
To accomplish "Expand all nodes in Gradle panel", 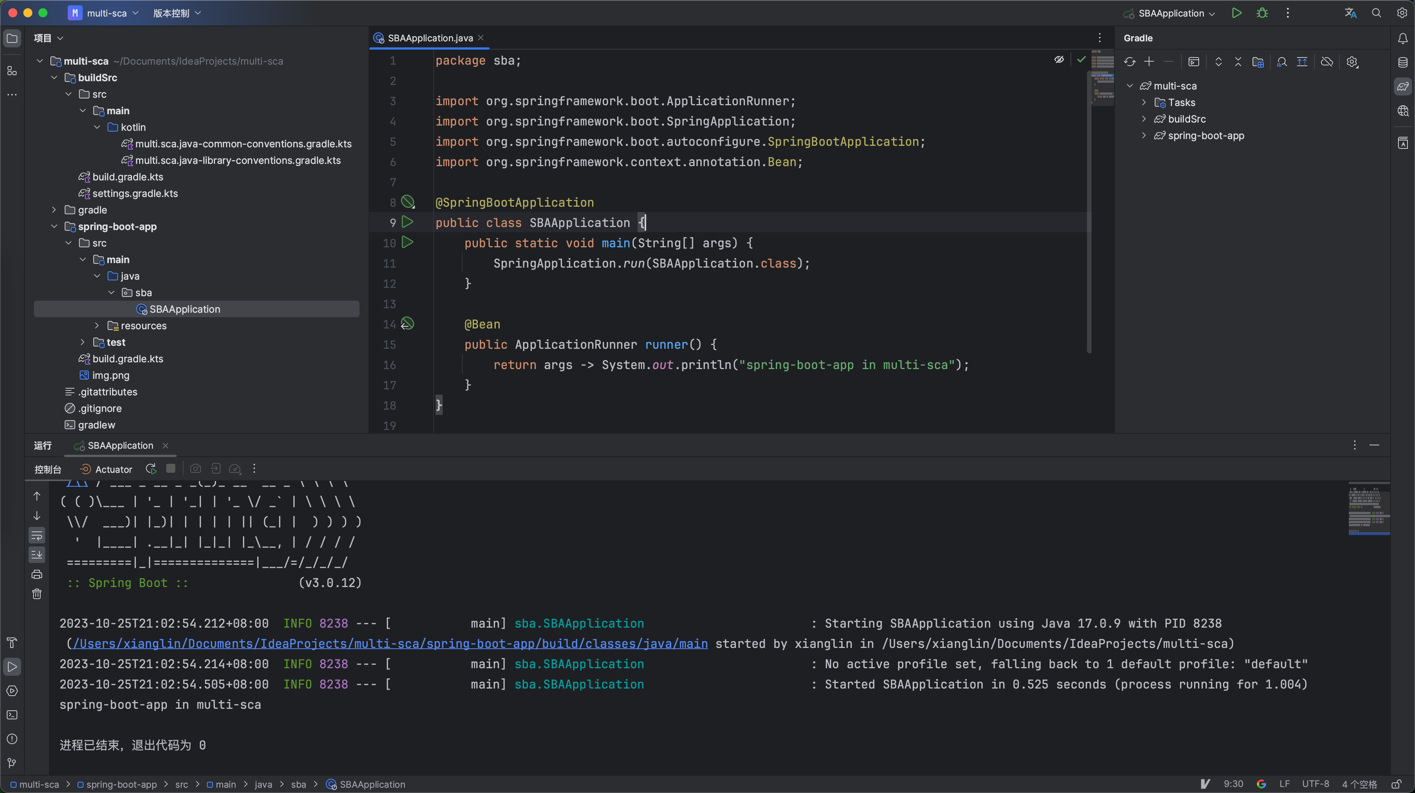I will coord(1218,62).
